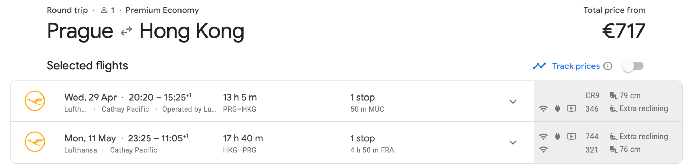This screenshot has width=685, height=167.
Task: Click the round-trip arrows between cities
Action: point(126,31)
